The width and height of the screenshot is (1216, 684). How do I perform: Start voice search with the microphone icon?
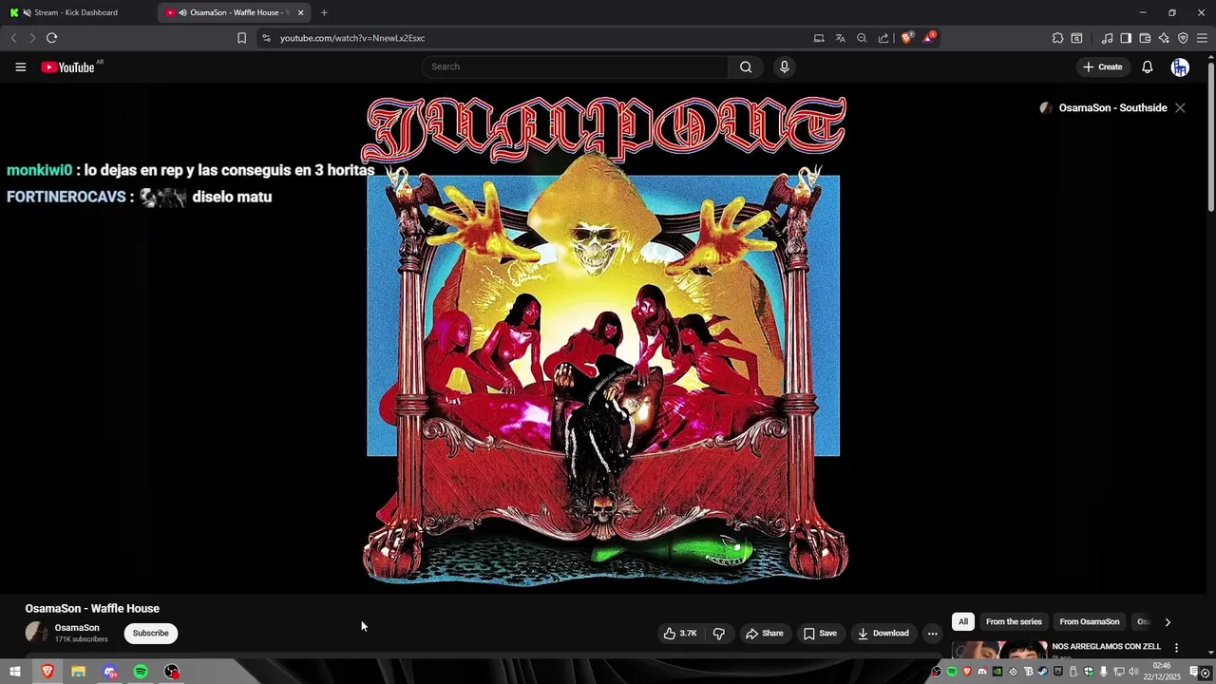(x=784, y=66)
